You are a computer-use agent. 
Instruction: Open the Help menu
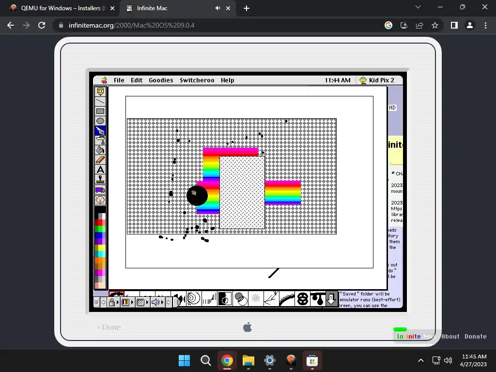click(228, 80)
